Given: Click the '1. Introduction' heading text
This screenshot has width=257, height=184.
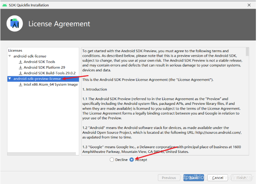Looking at the screenshot, I should (x=95, y=89).
